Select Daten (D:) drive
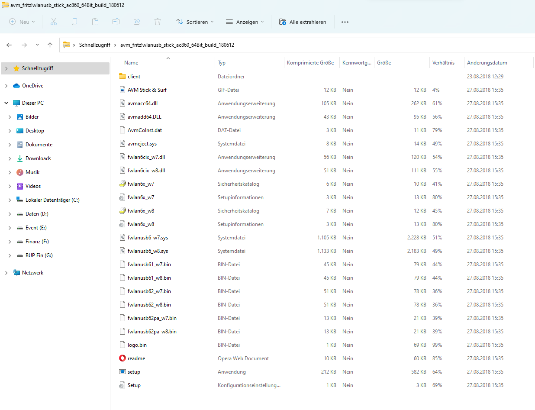This screenshot has height=410, width=535. click(x=37, y=214)
